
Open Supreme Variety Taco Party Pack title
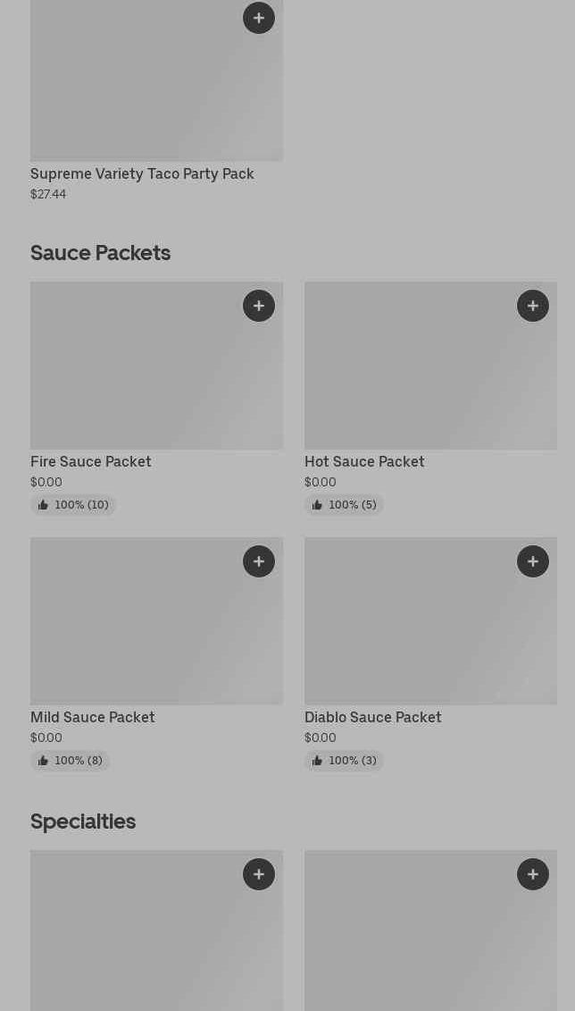(142, 174)
